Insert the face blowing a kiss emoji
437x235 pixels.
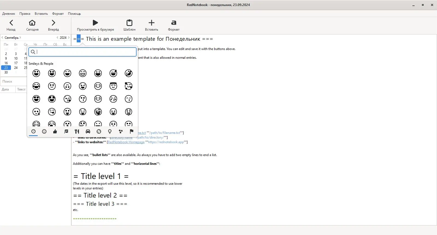(x=67, y=99)
